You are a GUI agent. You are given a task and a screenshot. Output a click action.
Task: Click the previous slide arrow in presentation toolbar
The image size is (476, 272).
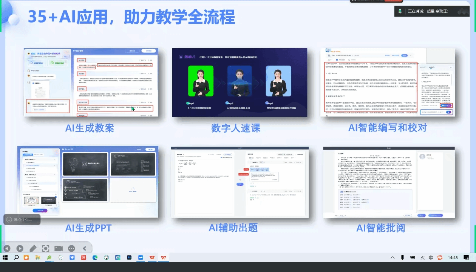7,248
